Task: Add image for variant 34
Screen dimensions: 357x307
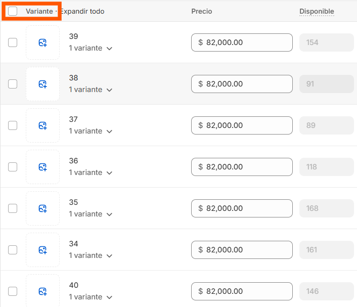Action: pos(43,250)
